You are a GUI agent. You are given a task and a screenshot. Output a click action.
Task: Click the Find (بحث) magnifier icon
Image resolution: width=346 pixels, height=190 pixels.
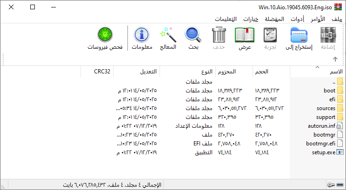193,34
